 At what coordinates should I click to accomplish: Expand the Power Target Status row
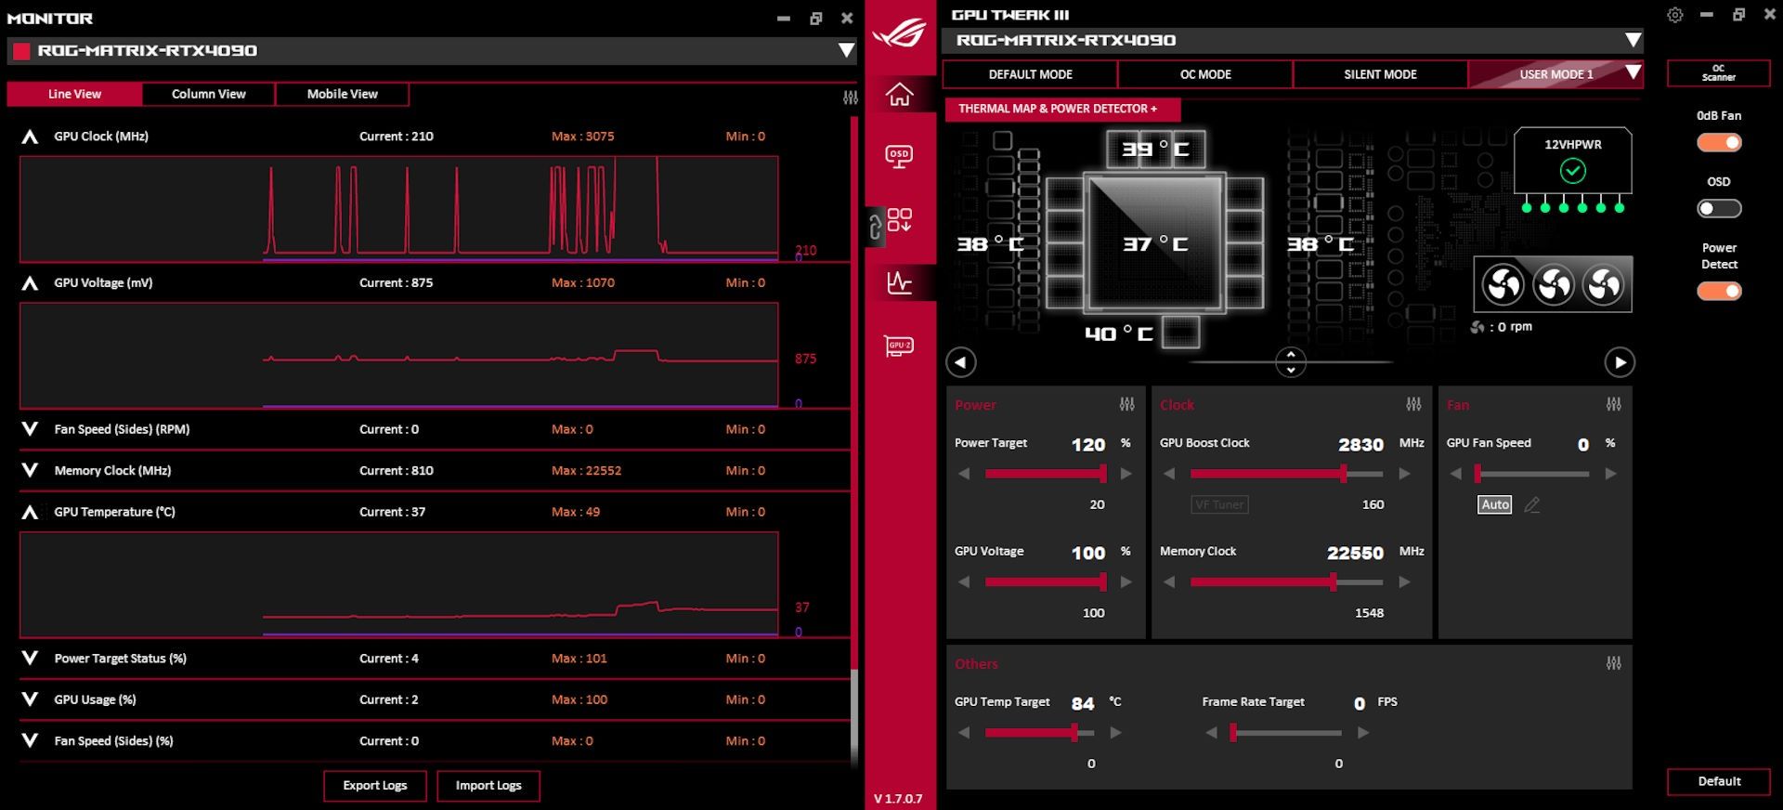[x=30, y=658]
